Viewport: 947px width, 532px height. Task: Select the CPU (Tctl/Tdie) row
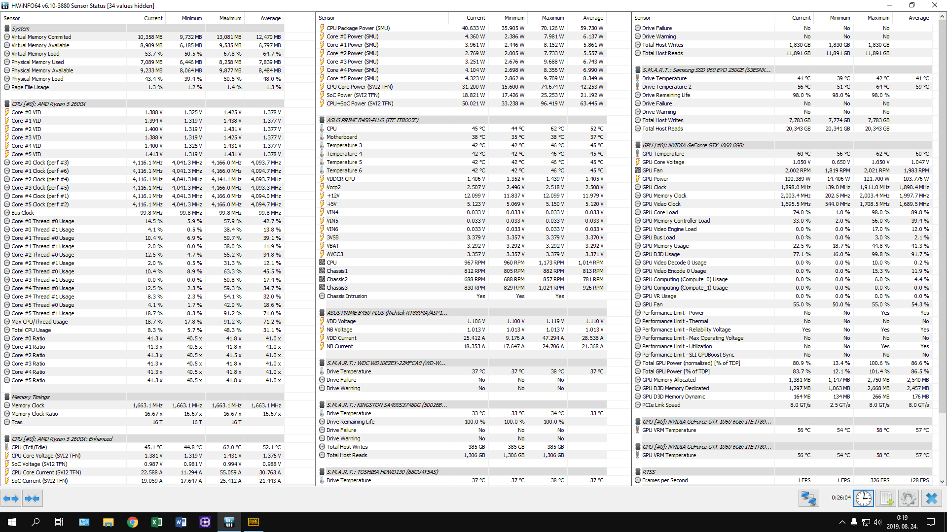click(x=142, y=447)
